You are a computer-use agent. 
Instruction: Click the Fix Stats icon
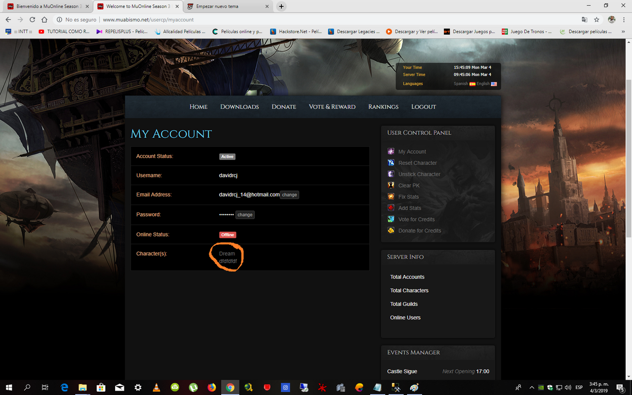(391, 197)
